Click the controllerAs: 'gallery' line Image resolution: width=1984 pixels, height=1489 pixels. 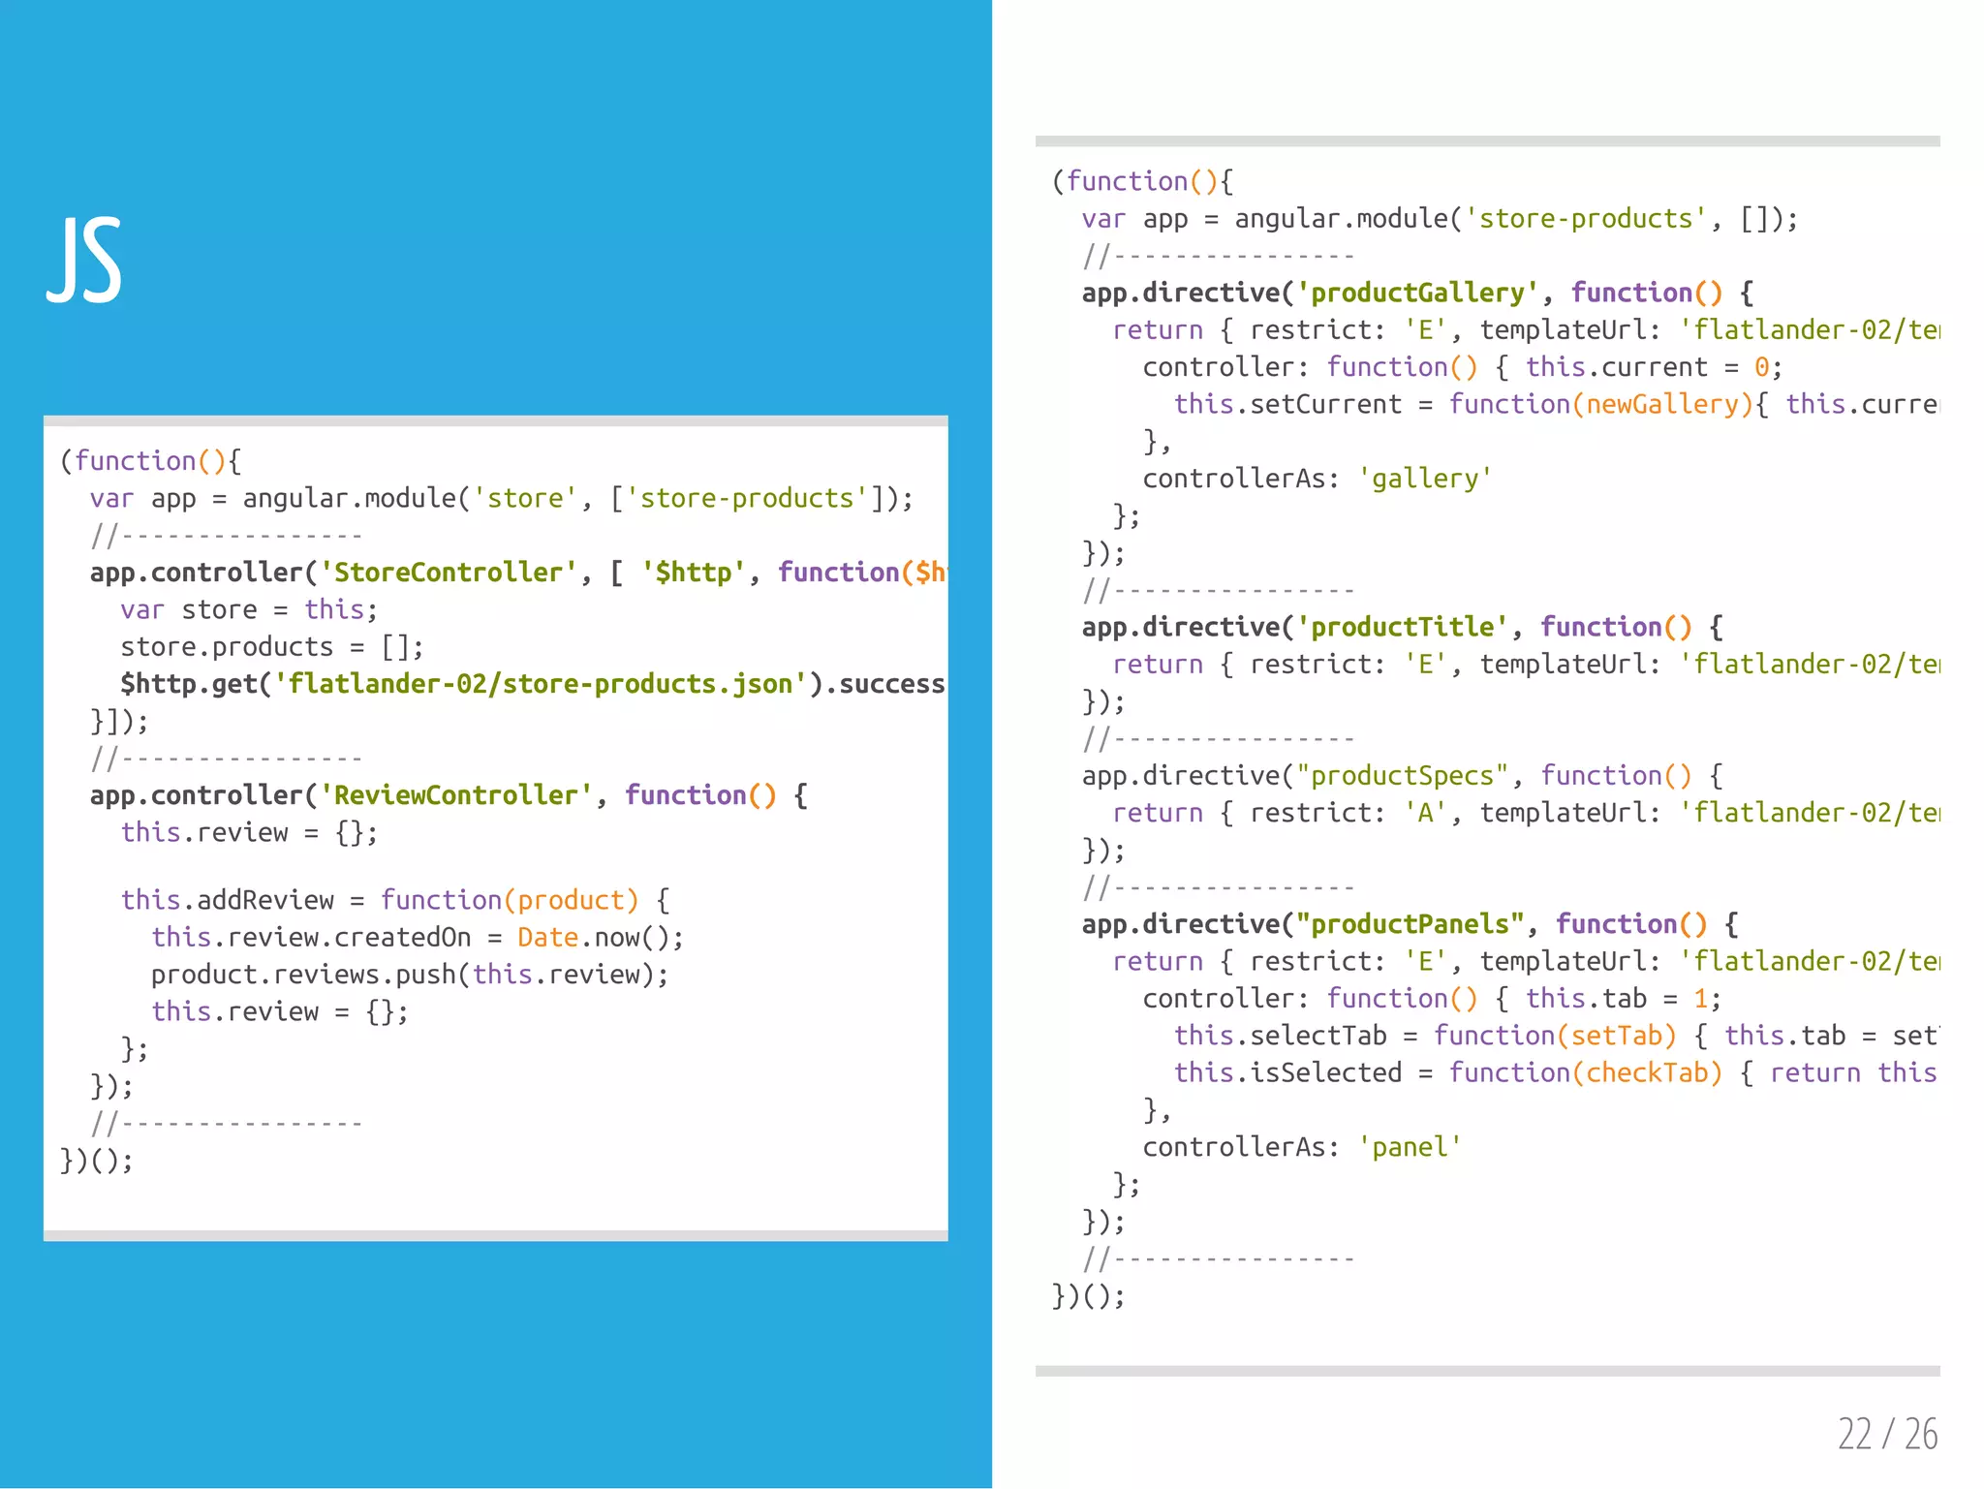pos(1317,479)
